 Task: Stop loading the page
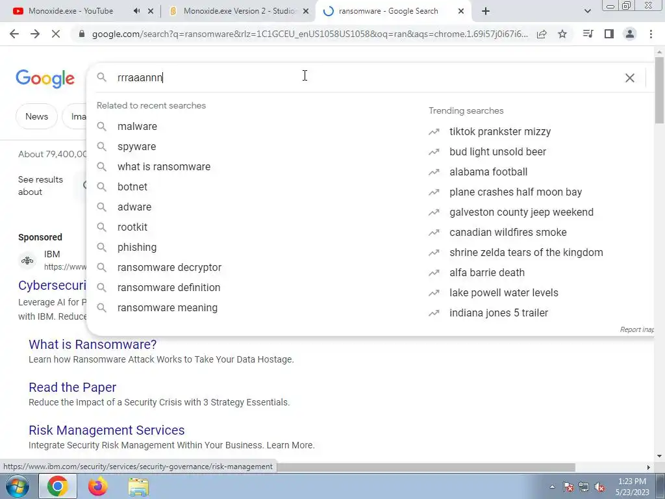click(56, 34)
